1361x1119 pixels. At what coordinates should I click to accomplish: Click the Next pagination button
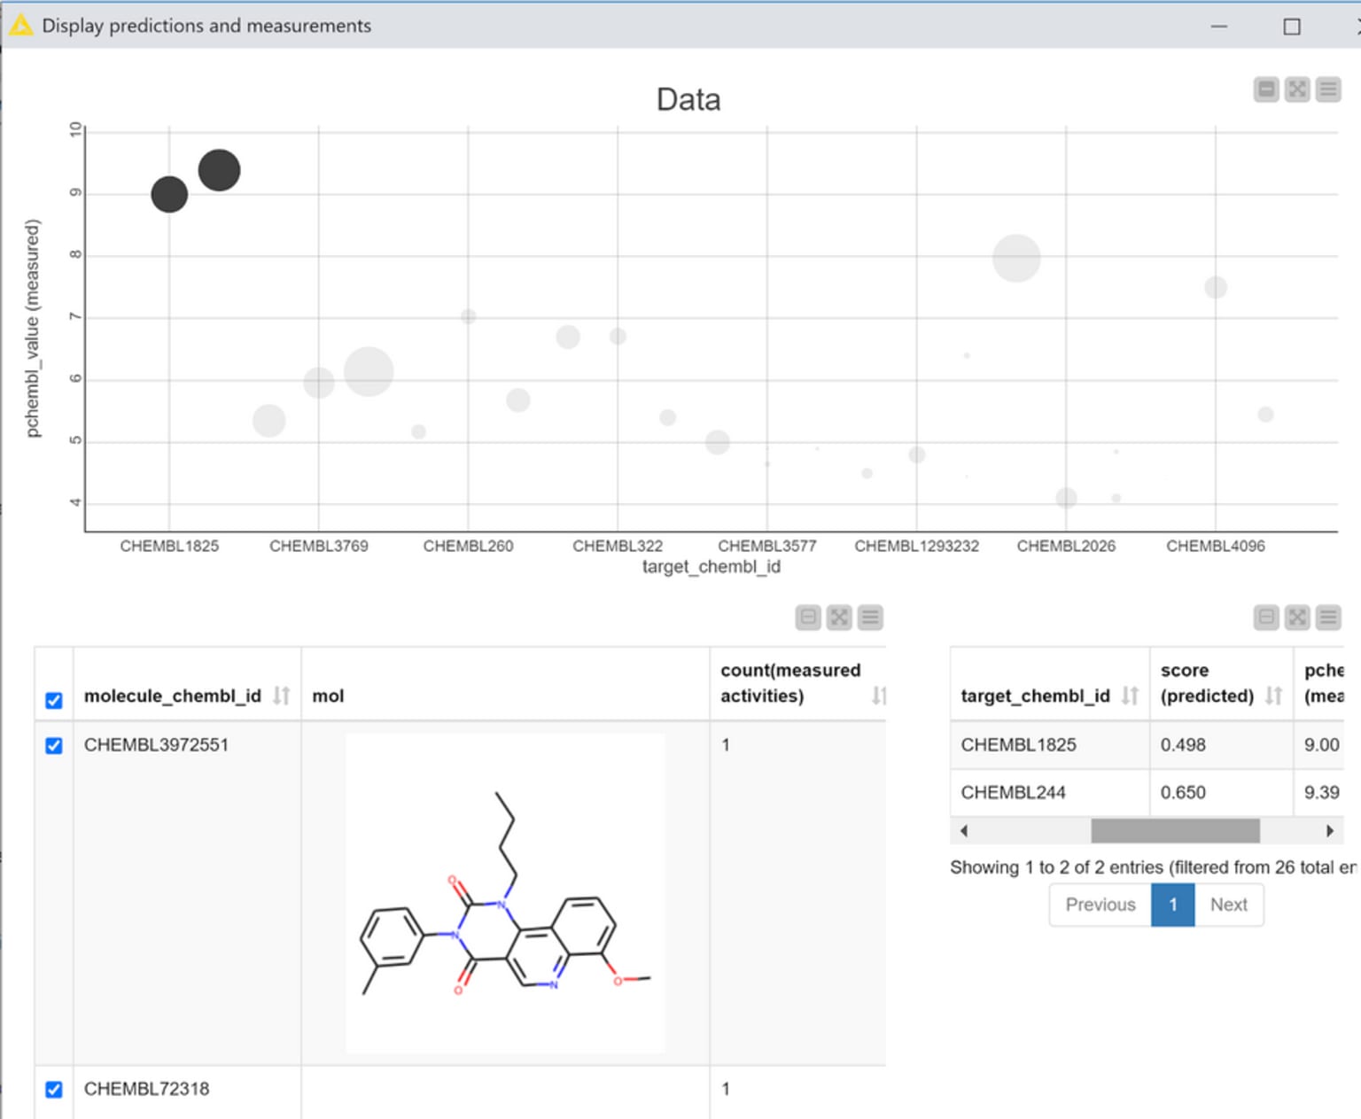tap(1228, 905)
